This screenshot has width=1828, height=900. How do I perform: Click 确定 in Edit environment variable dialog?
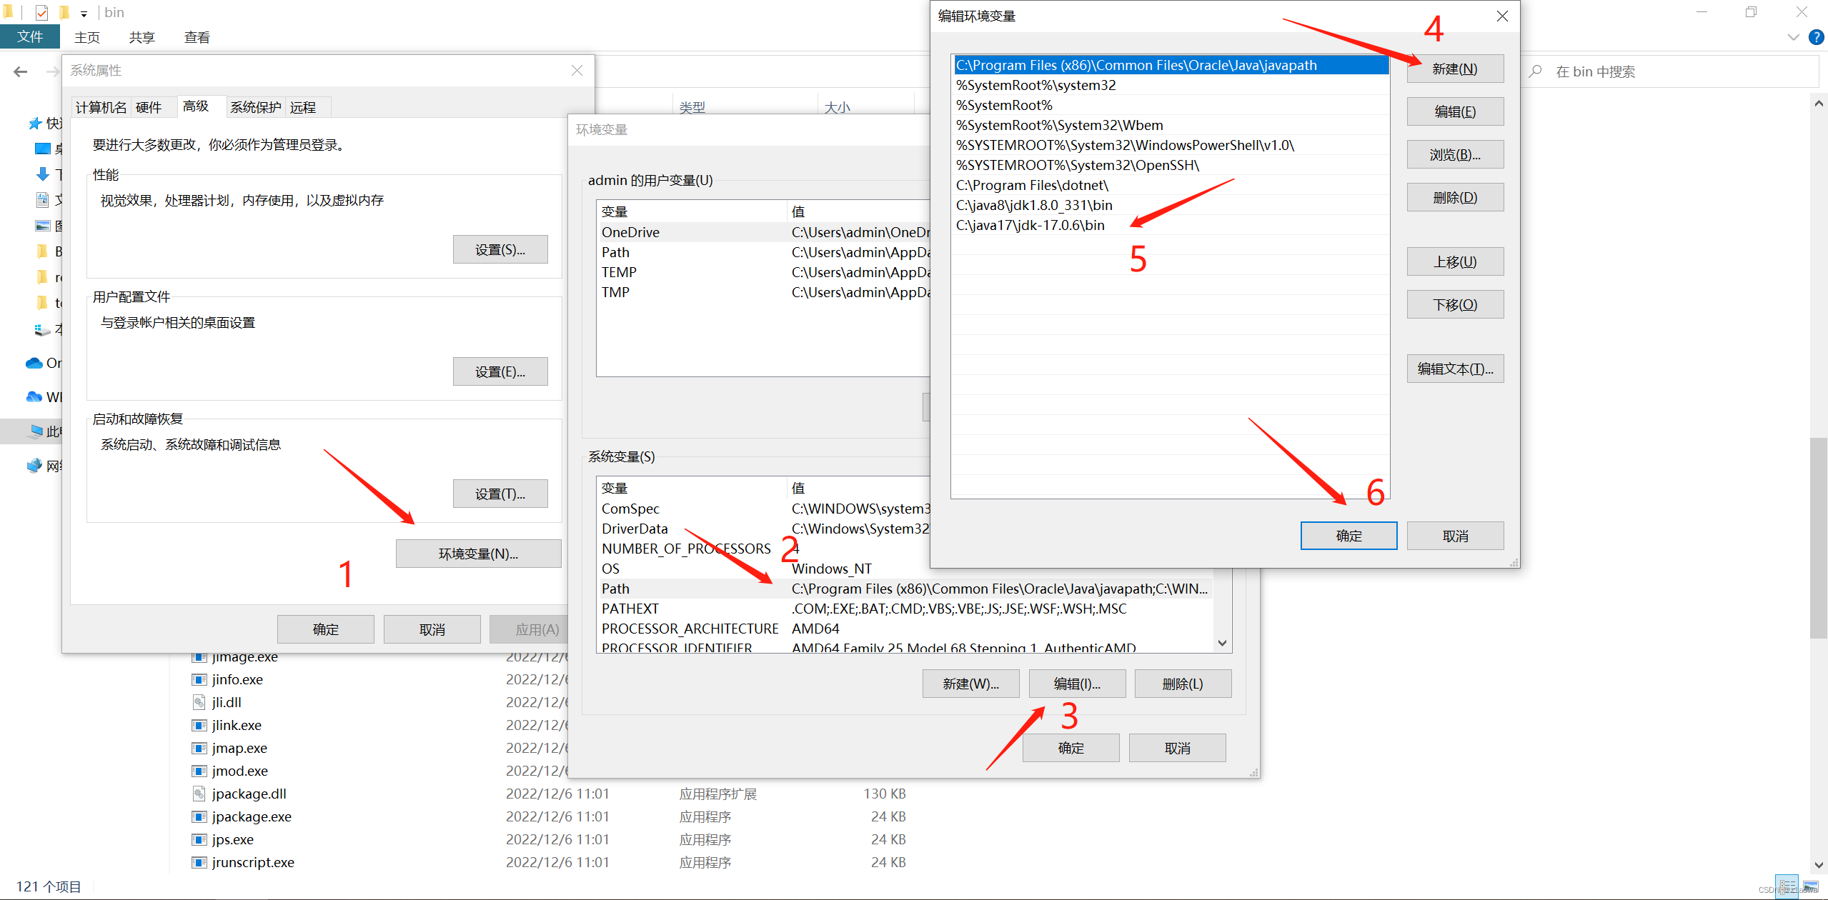pyautogui.click(x=1348, y=536)
